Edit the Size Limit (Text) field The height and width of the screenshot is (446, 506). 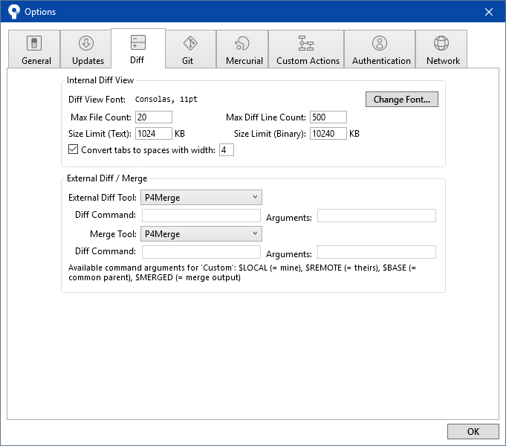[x=154, y=134]
